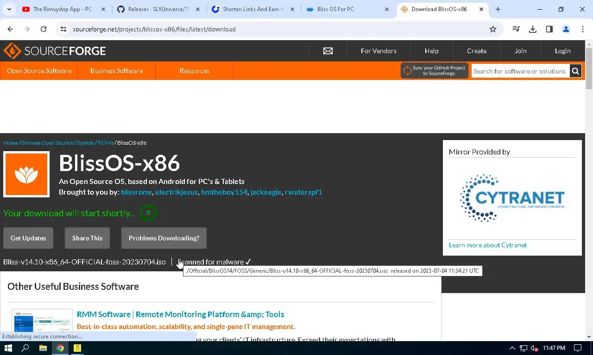Open the media control icon in toolbar
This screenshot has height=355, width=593.
click(x=516, y=29)
